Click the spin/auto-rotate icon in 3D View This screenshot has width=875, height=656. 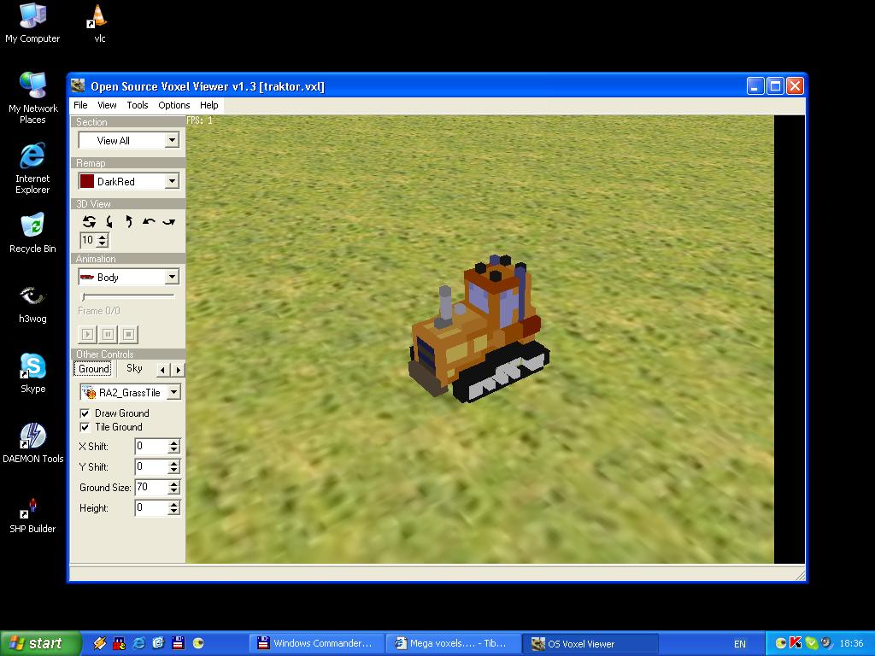(89, 221)
